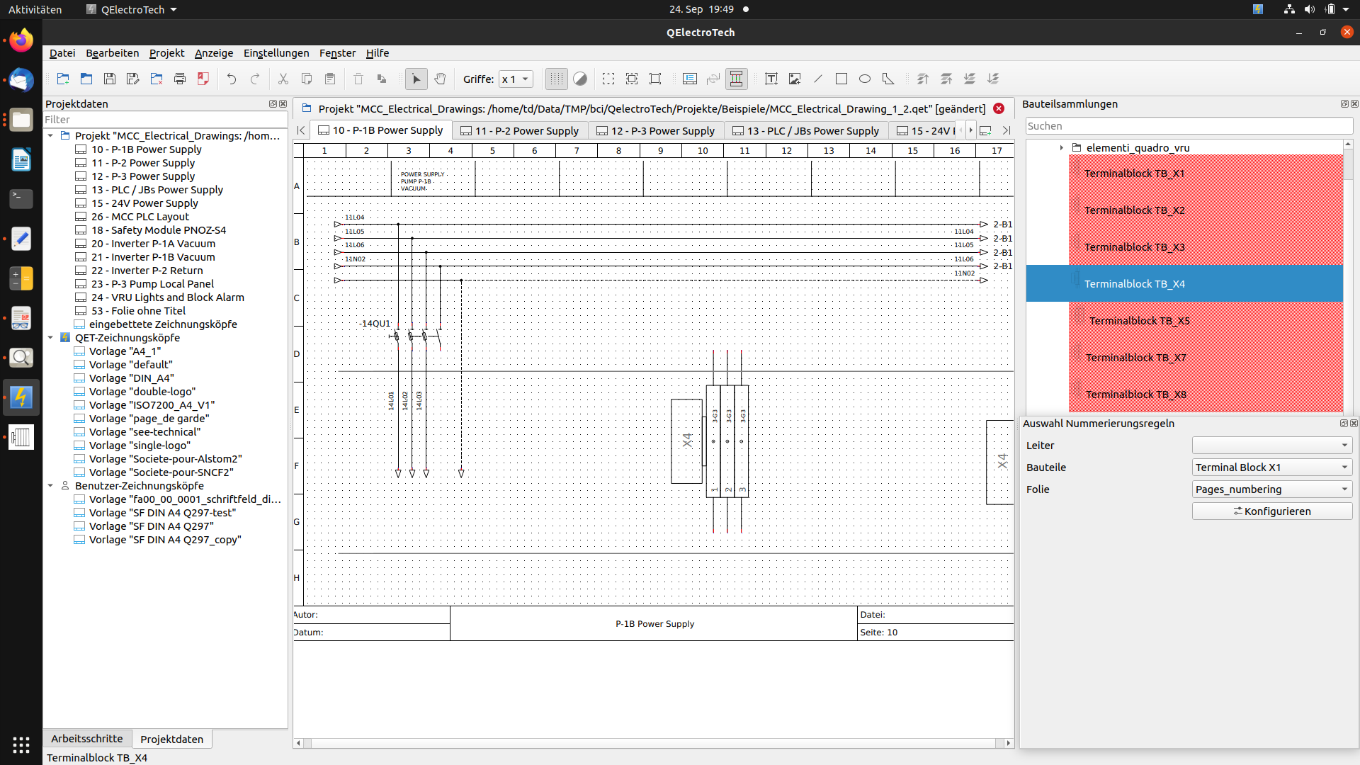Select the ellipse drawing tool
1360x765 pixels.
tap(865, 79)
